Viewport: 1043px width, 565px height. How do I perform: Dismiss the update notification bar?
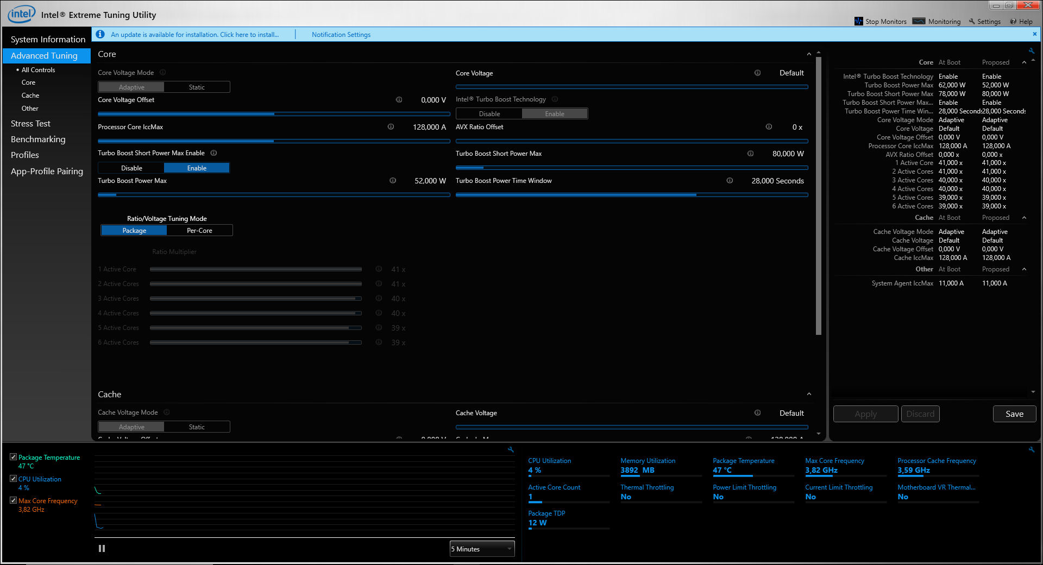pos(1034,34)
